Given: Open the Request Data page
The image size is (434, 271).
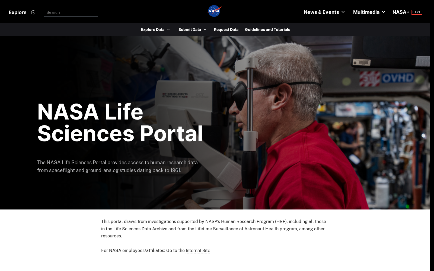Looking at the screenshot, I should 226,30.
